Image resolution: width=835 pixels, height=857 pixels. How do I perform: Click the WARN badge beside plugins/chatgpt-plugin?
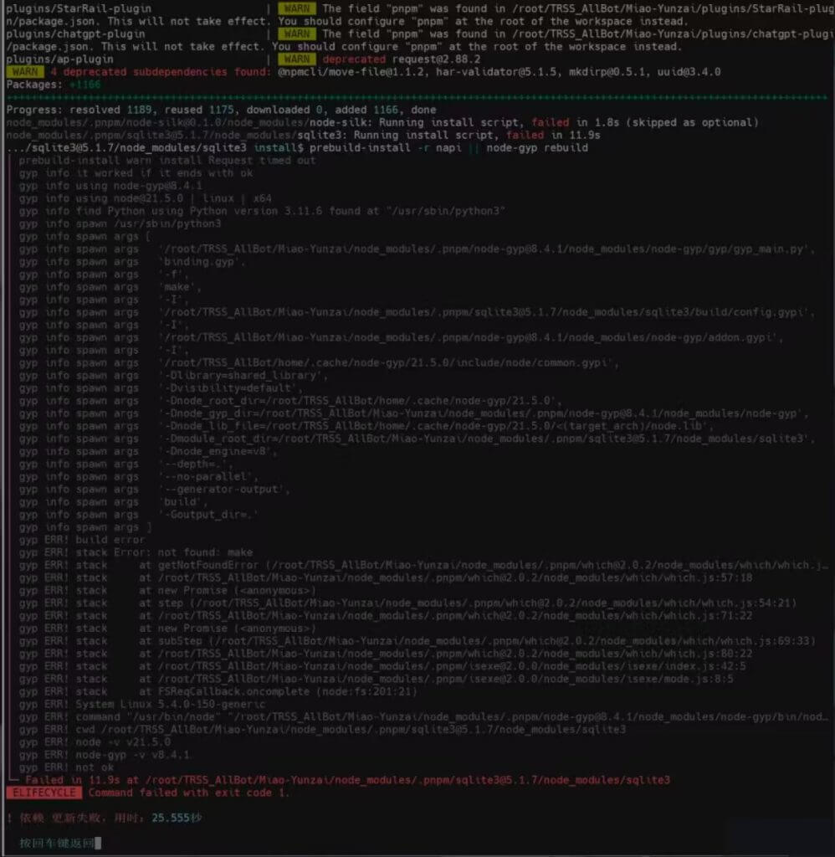[x=297, y=34]
